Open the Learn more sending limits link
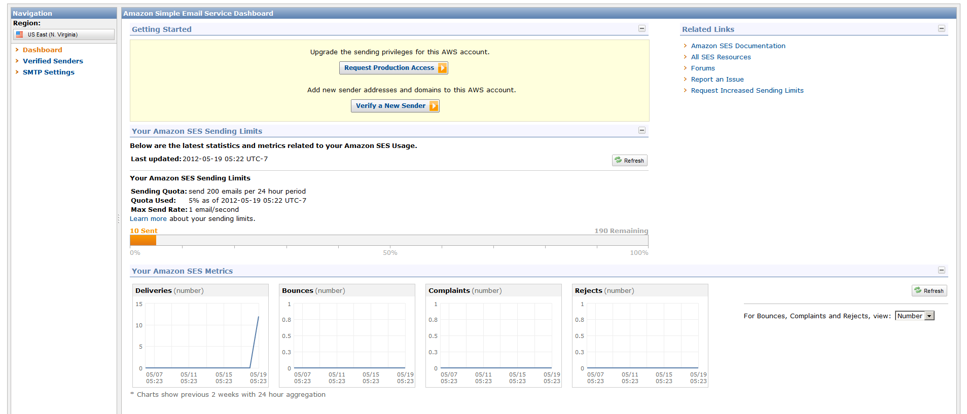Viewport: 967px width, 414px height. tap(148, 218)
